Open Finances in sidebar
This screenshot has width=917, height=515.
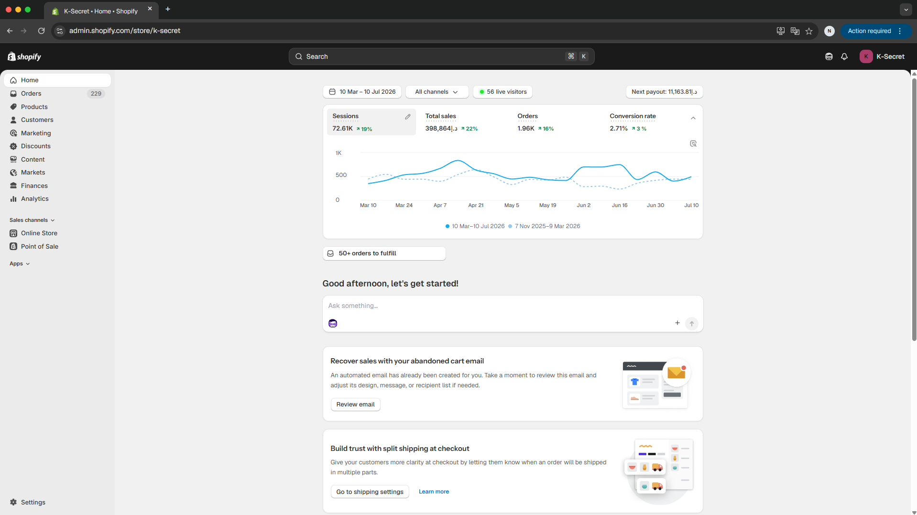tap(57, 186)
